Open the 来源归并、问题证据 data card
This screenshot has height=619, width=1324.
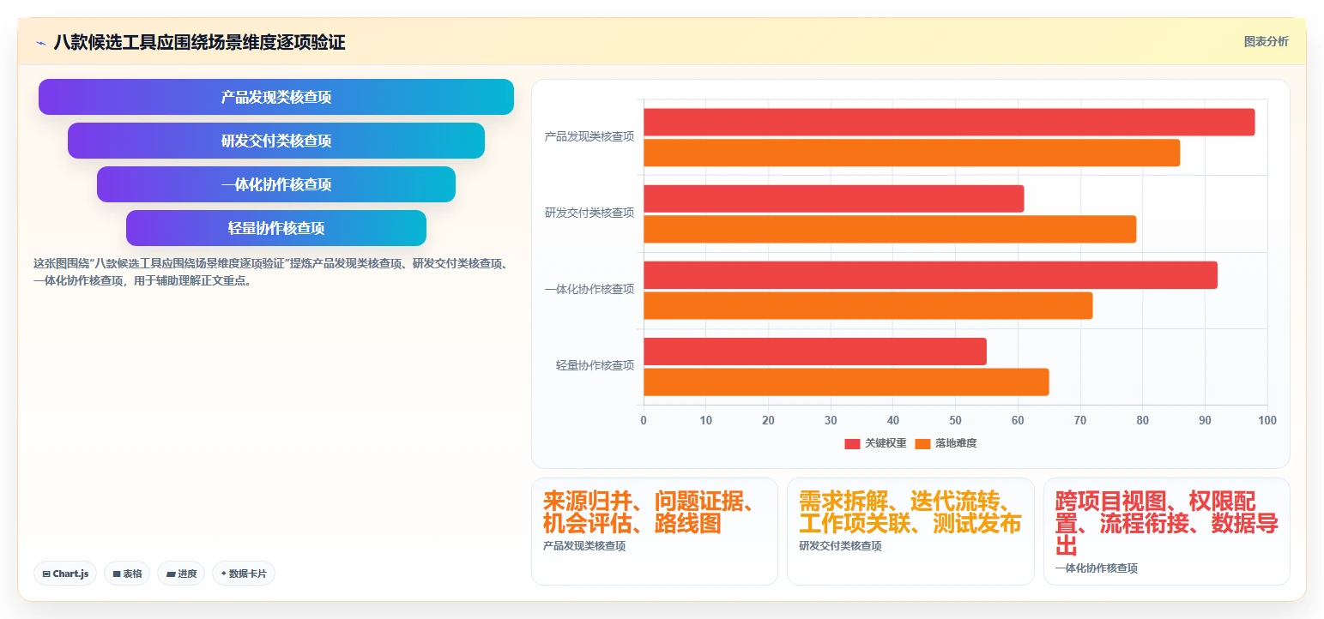pos(655,532)
